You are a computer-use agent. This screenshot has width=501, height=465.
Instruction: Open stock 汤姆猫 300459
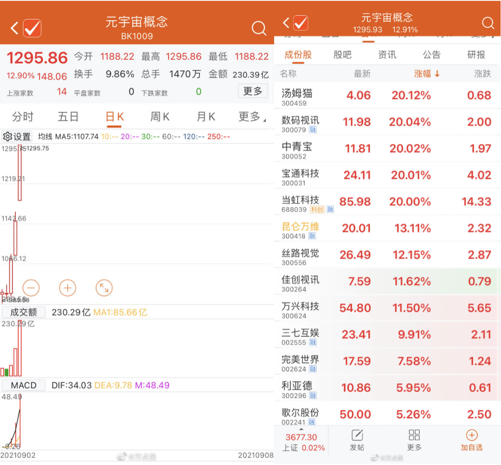[x=387, y=96]
